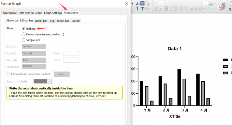Screen dimensions: 232x125
Task: Click the font color A icon
Action: pos(211,3)
